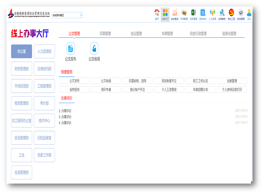Click the 人力资源部 department button
This screenshot has height=195, width=264.
[x=44, y=51]
